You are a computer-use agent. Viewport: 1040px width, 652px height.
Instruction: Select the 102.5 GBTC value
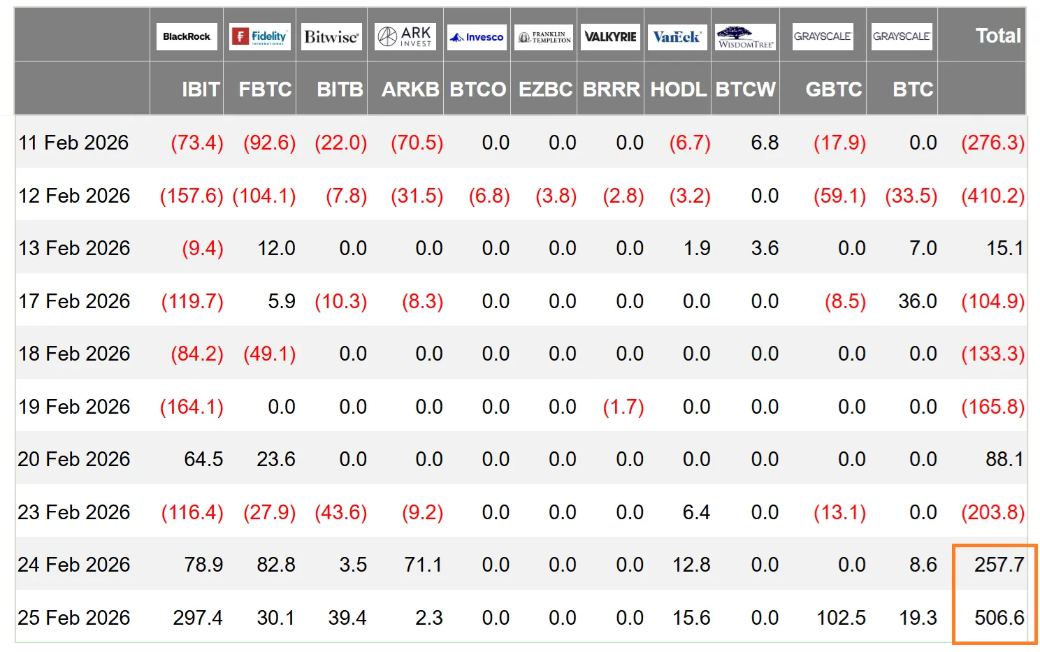(841, 618)
